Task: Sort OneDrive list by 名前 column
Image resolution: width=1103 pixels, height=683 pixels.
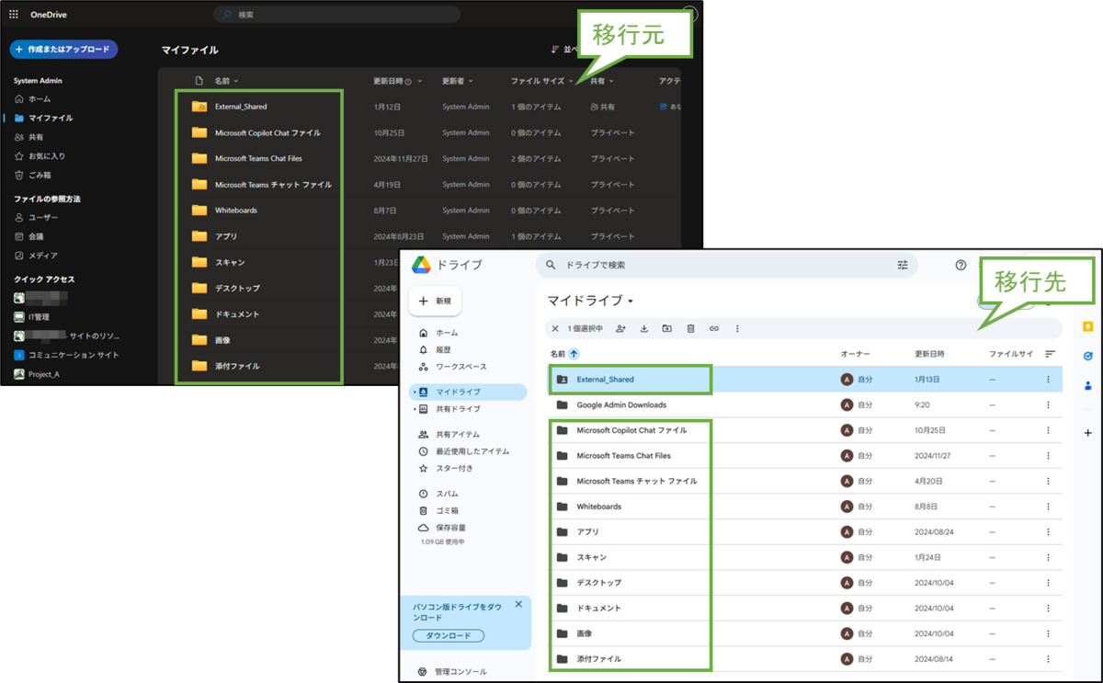Action: pos(226,81)
